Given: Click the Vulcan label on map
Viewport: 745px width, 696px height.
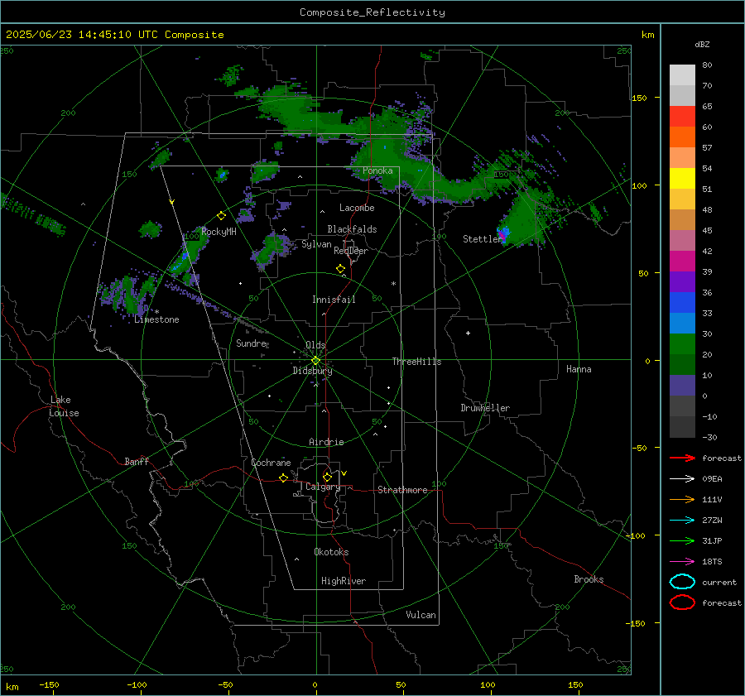Looking at the screenshot, I should tap(421, 615).
